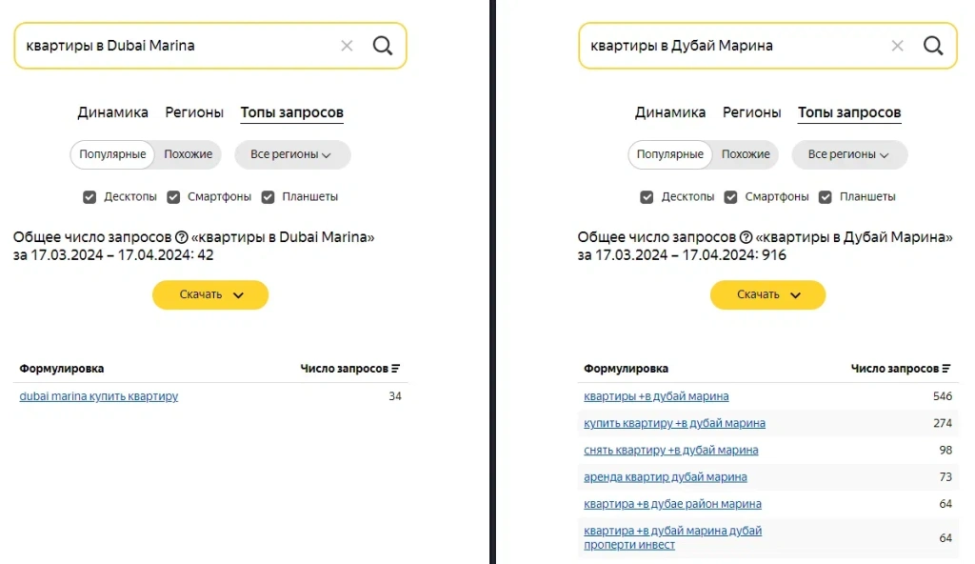Clear the 'квартиры в Дубай Марина' query with X icon
975x564 pixels.
click(897, 45)
